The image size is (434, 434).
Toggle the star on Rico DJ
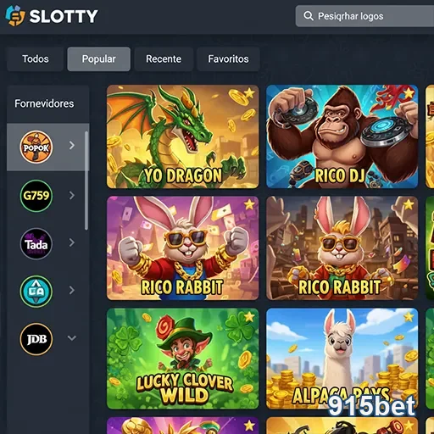point(409,92)
